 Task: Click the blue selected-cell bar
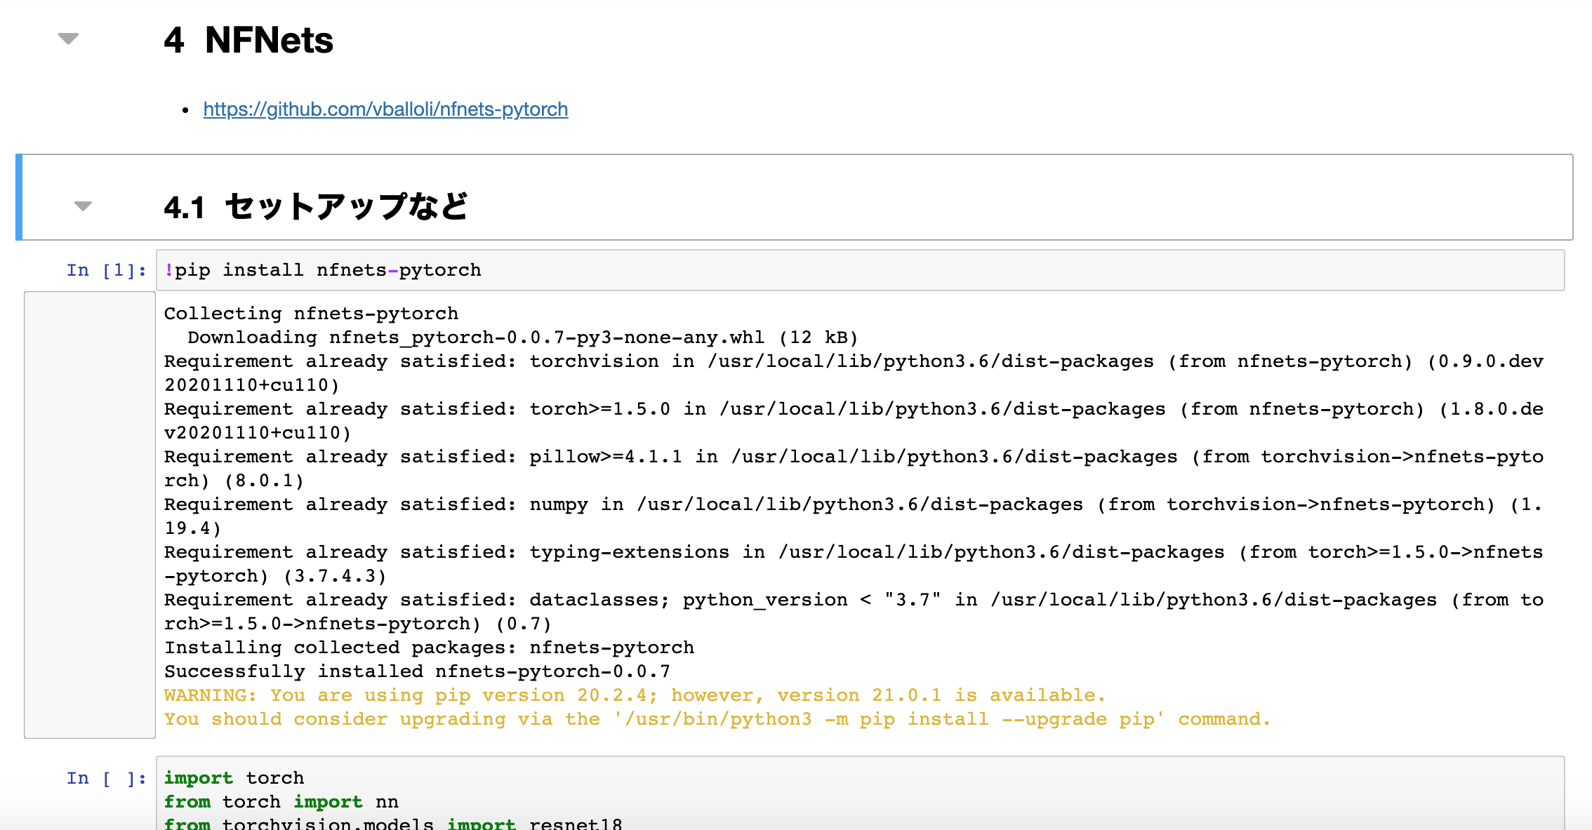pos(19,197)
